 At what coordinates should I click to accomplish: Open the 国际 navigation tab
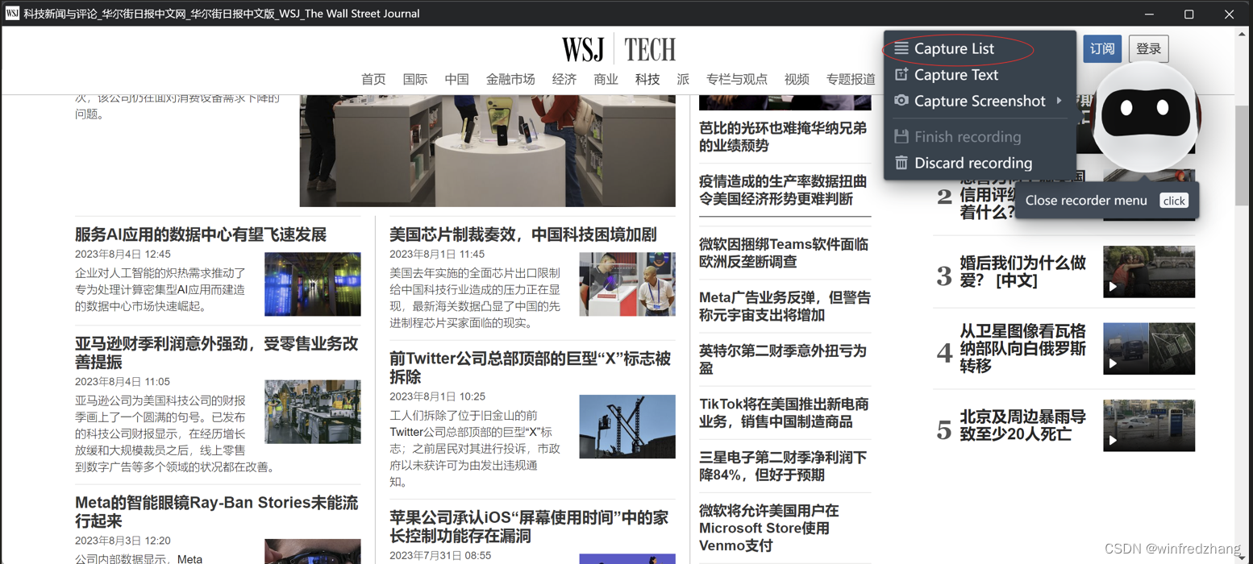tap(415, 79)
